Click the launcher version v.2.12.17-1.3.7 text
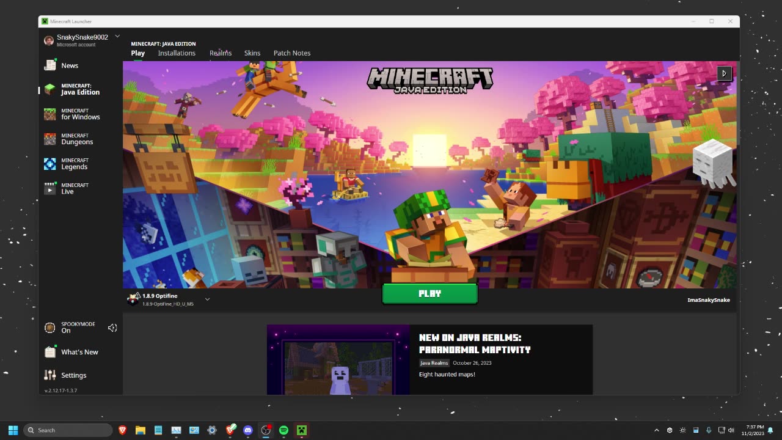782x440 pixels. tap(60, 391)
